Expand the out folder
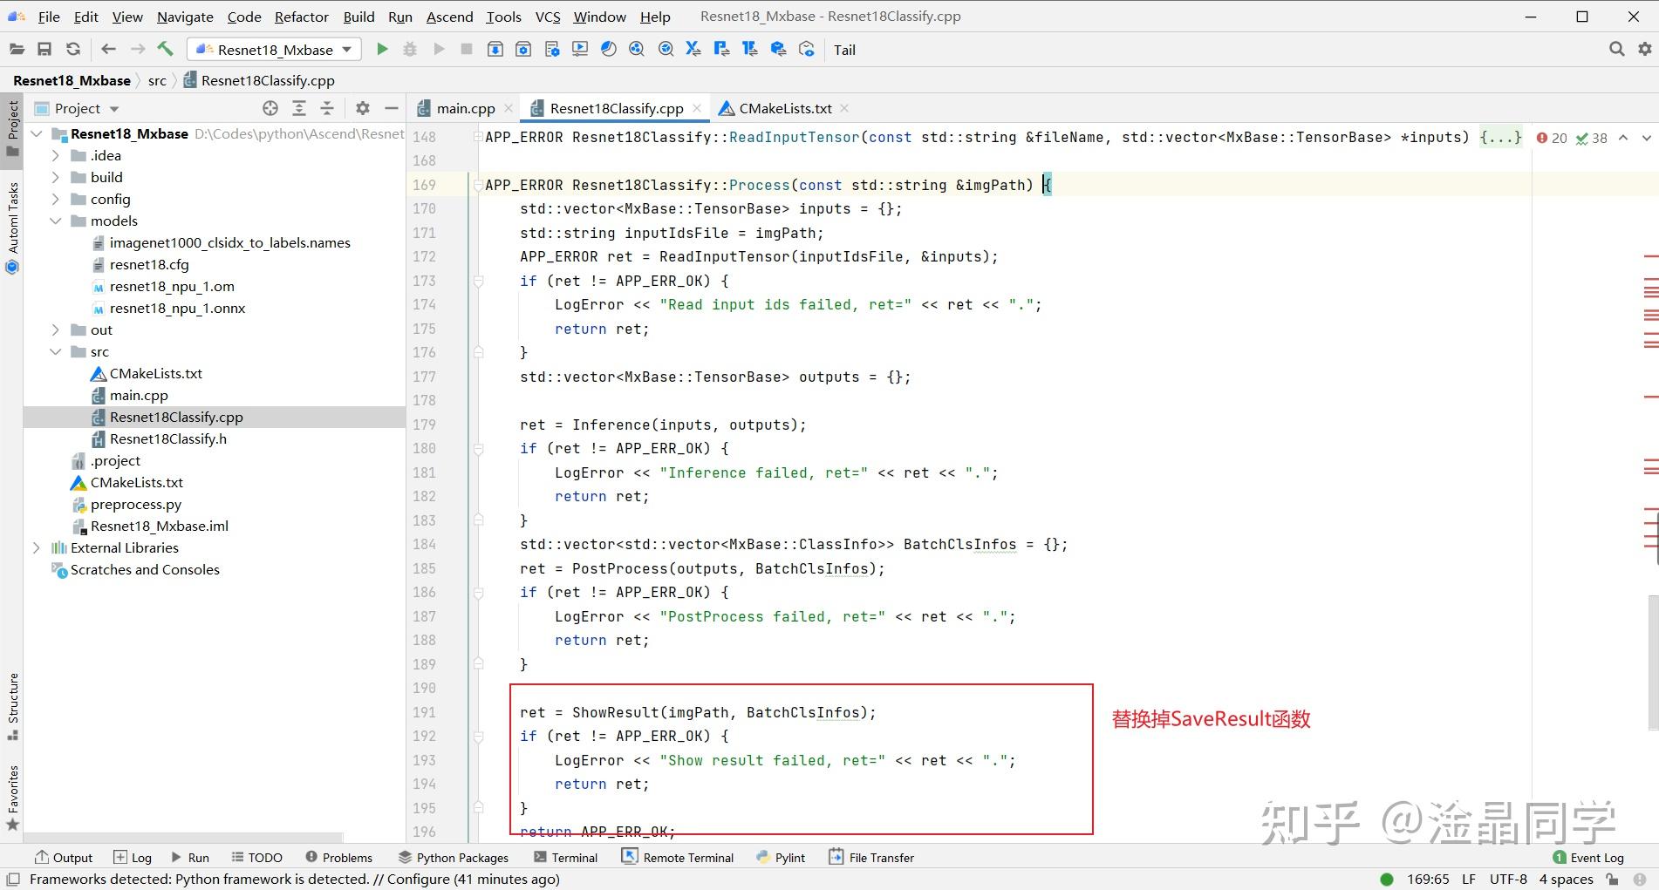This screenshot has width=1659, height=890. (56, 330)
